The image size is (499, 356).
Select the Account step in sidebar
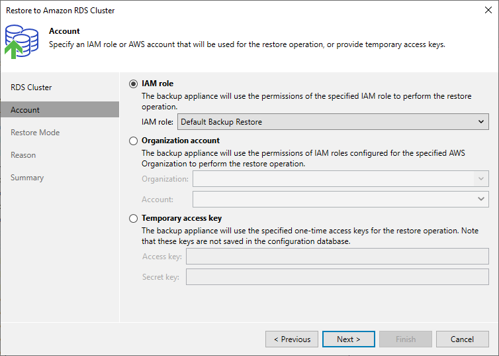click(60, 109)
